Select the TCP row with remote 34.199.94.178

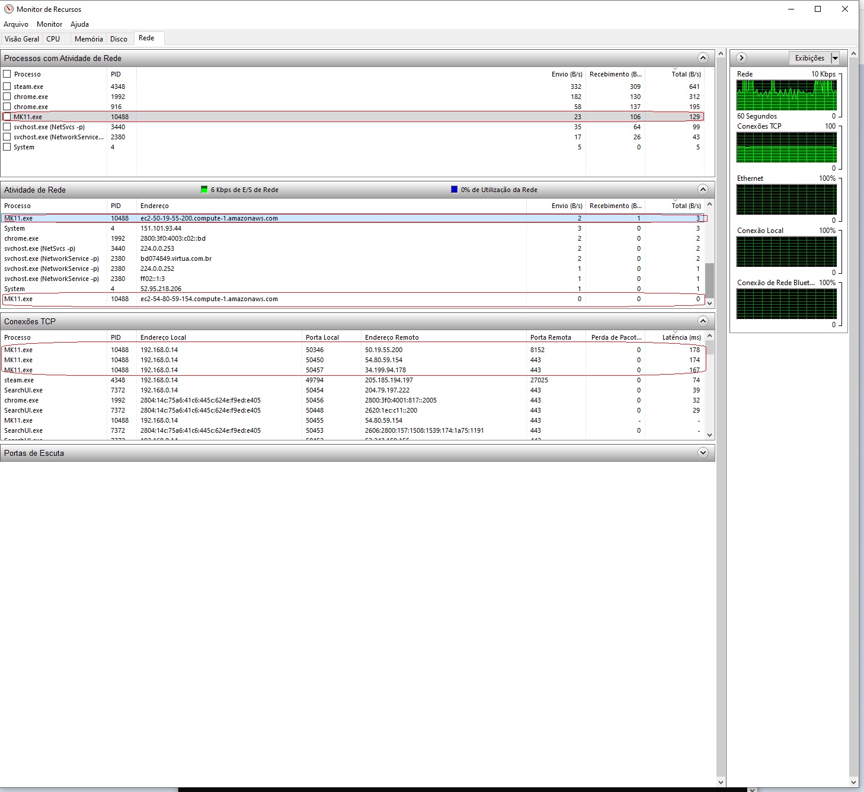[354, 370]
